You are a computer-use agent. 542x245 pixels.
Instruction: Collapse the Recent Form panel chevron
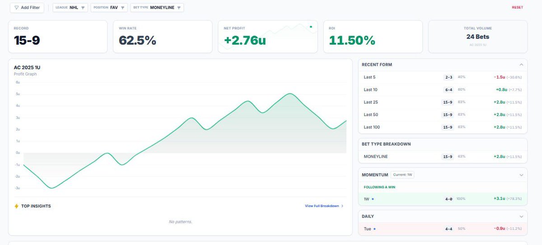(x=521, y=65)
